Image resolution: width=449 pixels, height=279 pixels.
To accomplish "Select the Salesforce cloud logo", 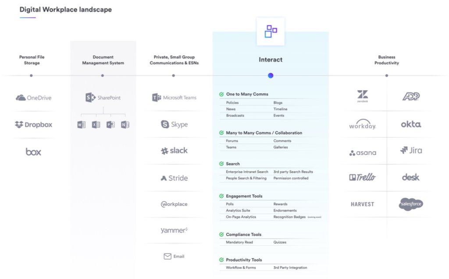I will pos(410,204).
